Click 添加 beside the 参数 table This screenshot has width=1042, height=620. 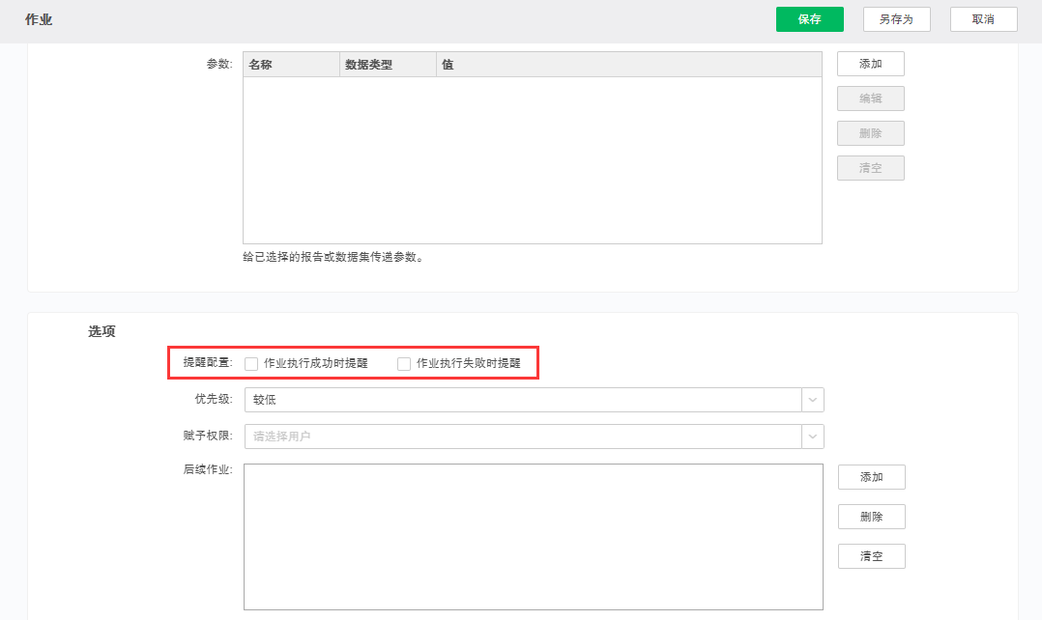[x=870, y=64]
